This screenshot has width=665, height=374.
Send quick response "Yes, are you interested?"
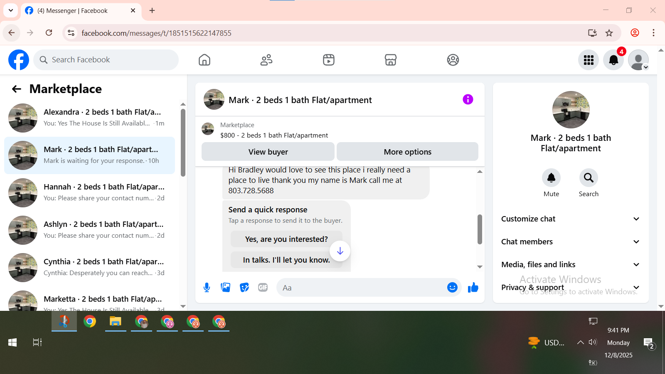point(286,239)
